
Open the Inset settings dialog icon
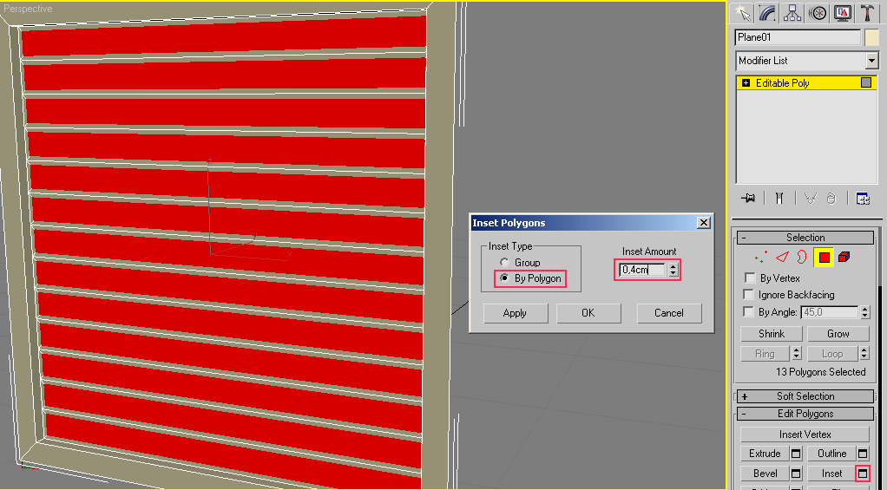coord(863,473)
